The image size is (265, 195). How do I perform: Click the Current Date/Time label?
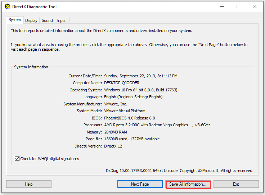85,76
